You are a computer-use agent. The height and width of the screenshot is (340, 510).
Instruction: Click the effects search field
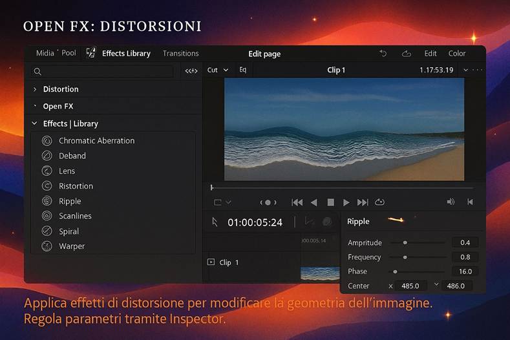[102, 72]
